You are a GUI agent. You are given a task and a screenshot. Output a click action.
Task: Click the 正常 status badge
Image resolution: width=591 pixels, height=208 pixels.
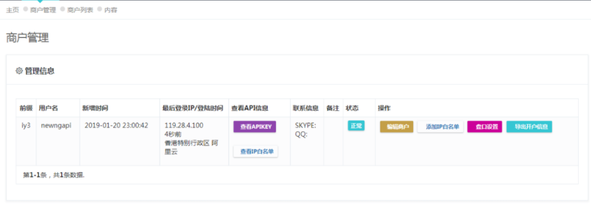point(356,126)
